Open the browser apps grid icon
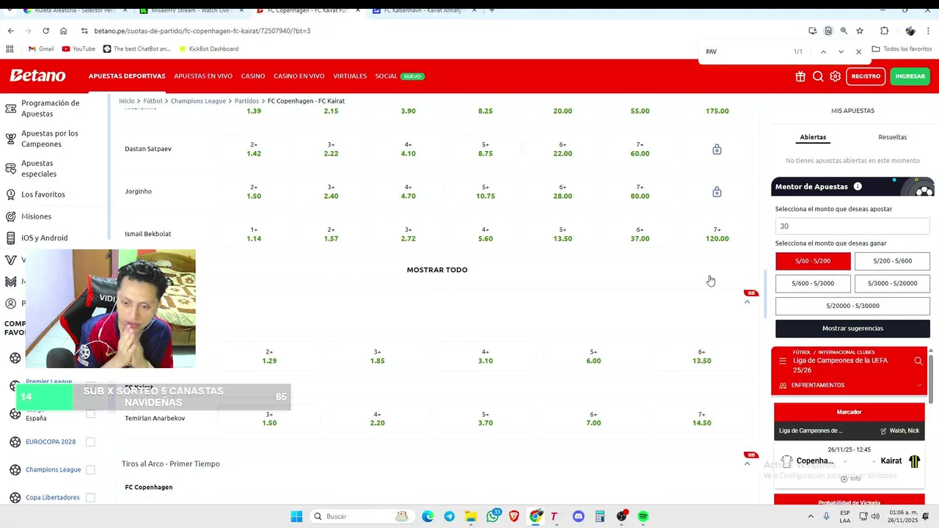 click(10, 49)
